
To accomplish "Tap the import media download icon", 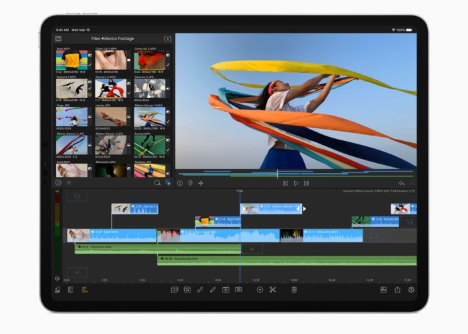I will tap(168, 39).
